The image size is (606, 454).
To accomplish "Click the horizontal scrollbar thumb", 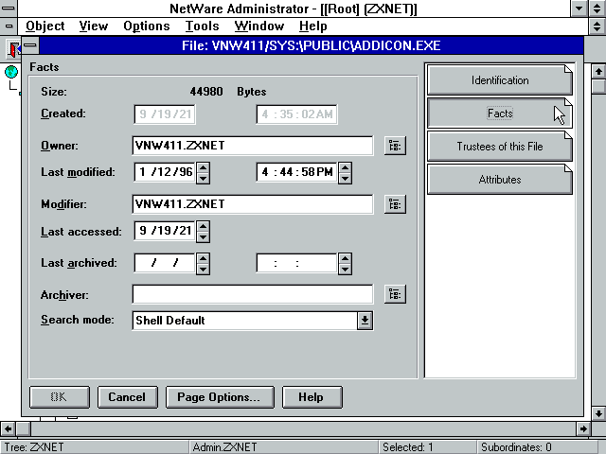I will pos(24,428).
